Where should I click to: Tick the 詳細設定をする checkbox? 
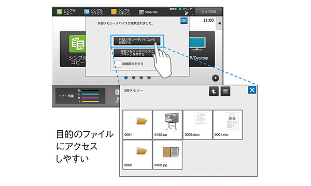(117, 64)
